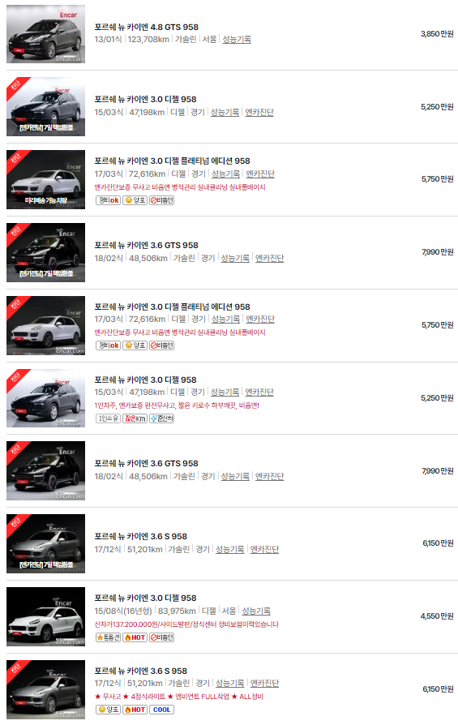The image size is (458, 725).
Task: Click the 신차가137.200.000원 description text
Action: [186, 624]
